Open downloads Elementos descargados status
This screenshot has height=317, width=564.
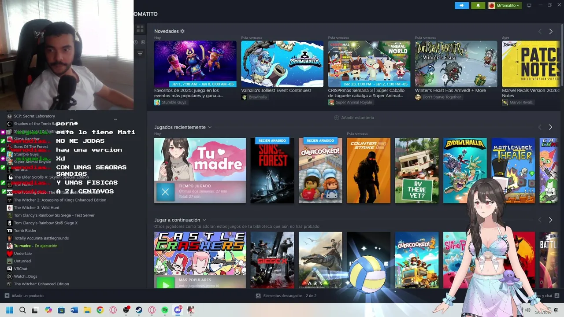[x=286, y=296]
